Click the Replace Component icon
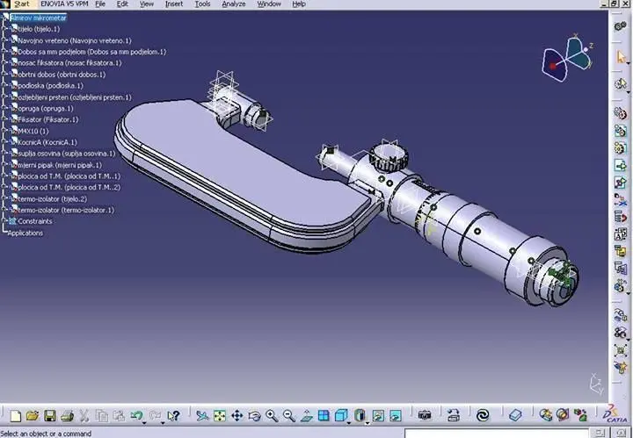 click(620, 200)
